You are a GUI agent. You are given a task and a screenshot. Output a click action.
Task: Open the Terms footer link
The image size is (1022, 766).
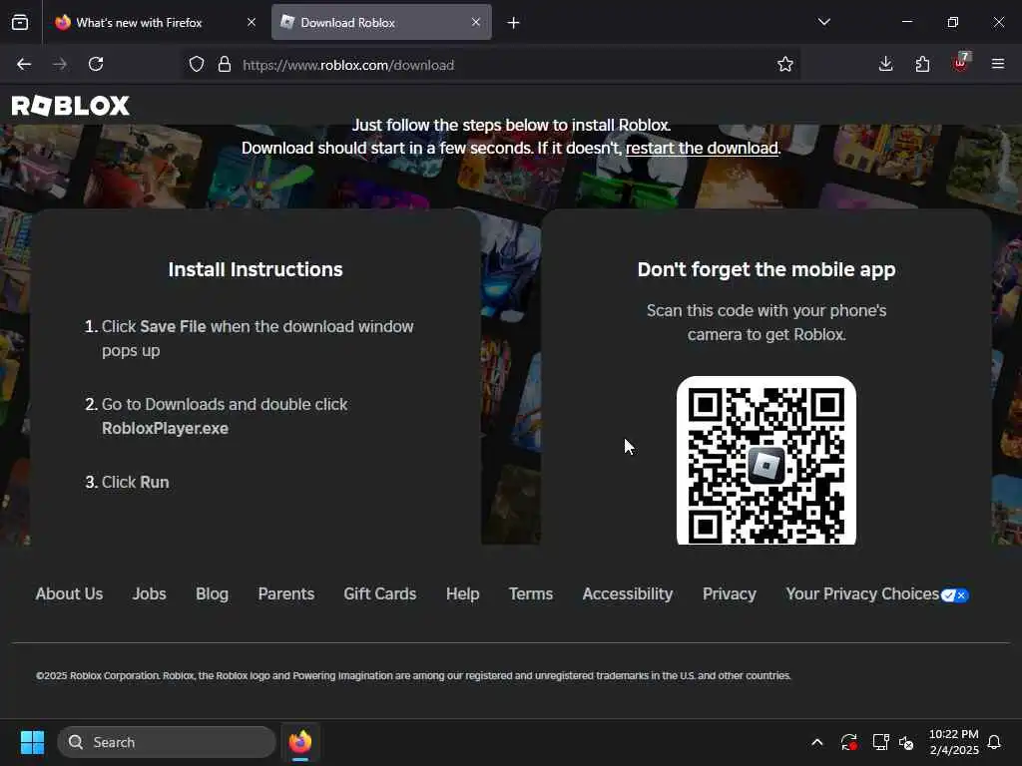531,594
